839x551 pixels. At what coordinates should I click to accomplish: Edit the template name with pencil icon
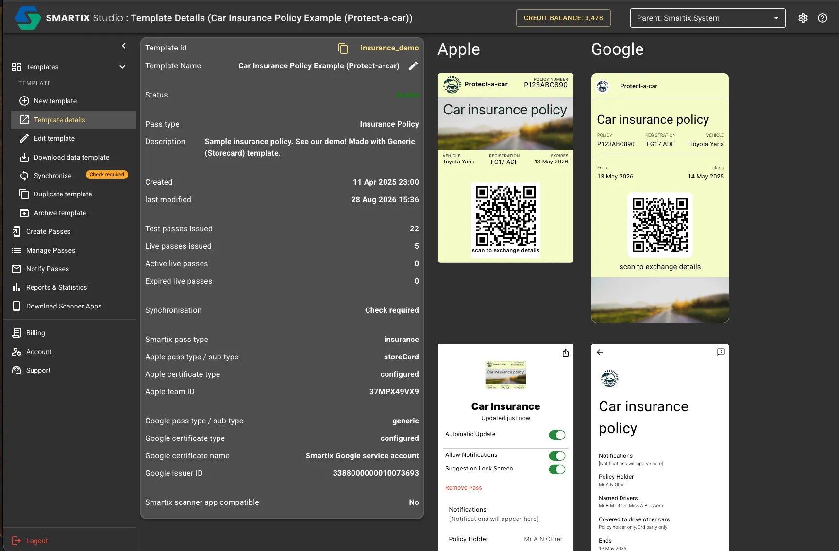pyautogui.click(x=413, y=66)
